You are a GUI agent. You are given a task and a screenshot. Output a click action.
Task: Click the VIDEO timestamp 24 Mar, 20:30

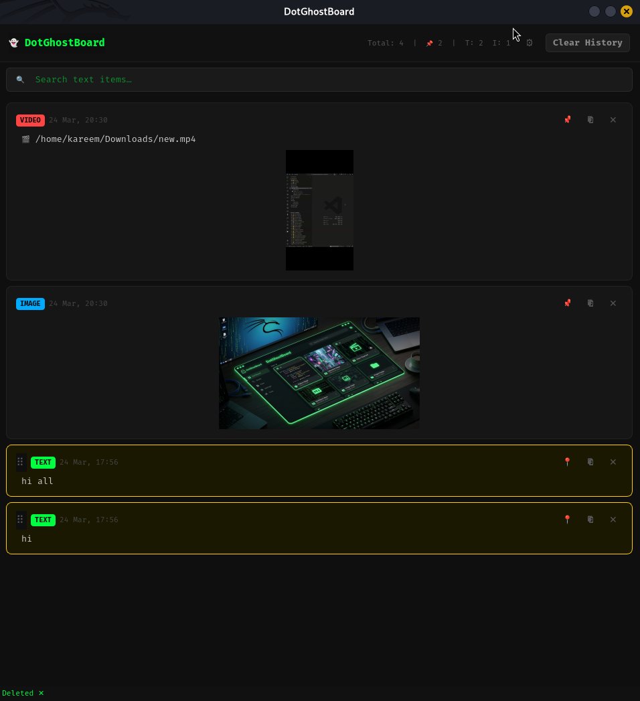pyautogui.click(x=78, y=120)
